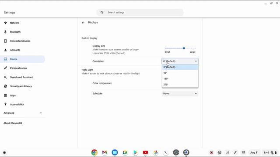Click the Settings title text
The width and height of the screenshot is (280, 157).
coord(10,13)
